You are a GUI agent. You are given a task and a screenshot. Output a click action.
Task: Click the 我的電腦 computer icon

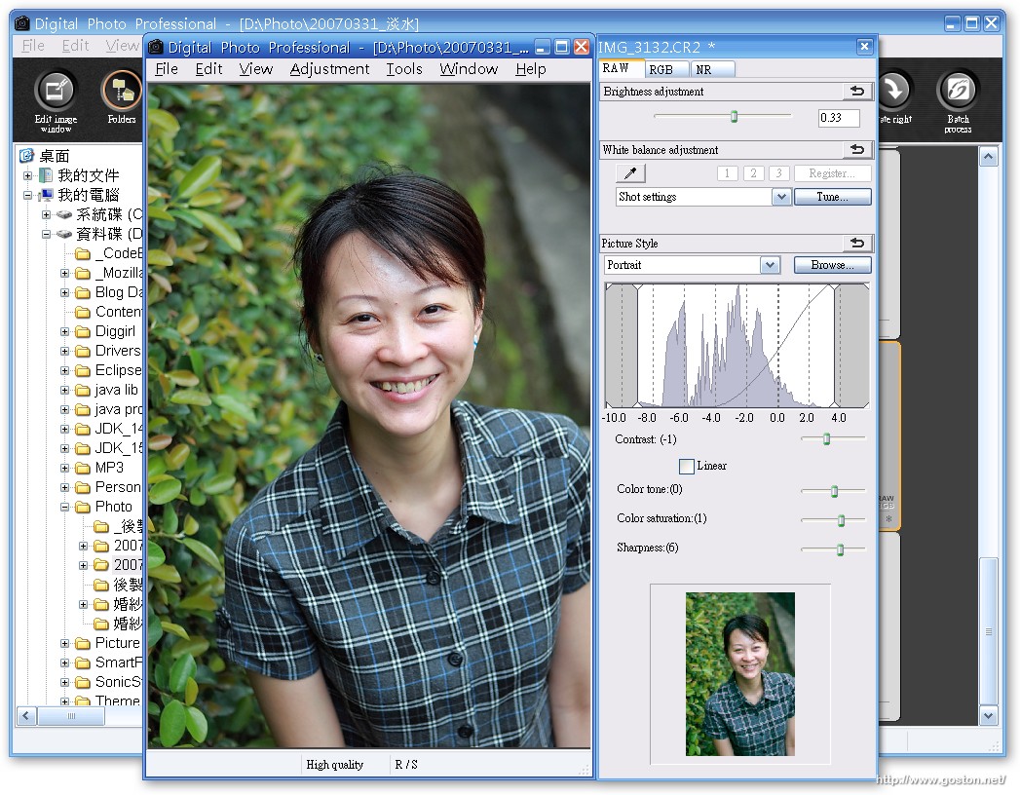pyautogui.click(x=46, y=195)
